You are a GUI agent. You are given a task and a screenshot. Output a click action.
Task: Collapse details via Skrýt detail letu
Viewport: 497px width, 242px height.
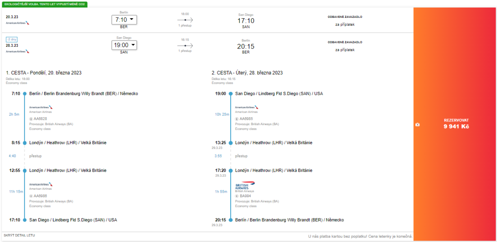19,235
